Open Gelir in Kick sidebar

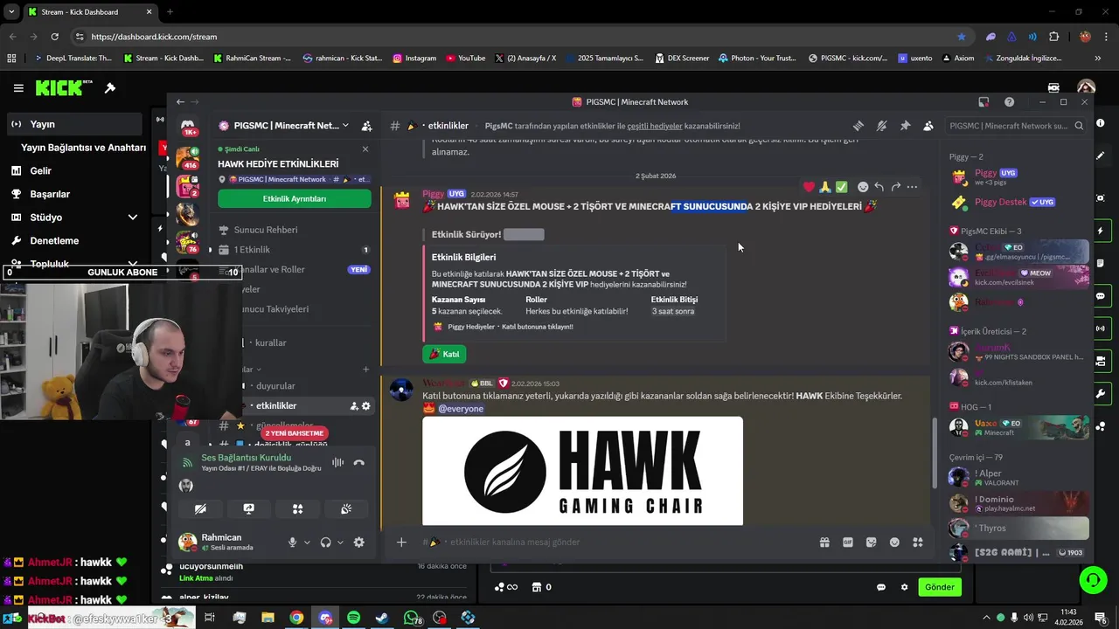(74, 170)
